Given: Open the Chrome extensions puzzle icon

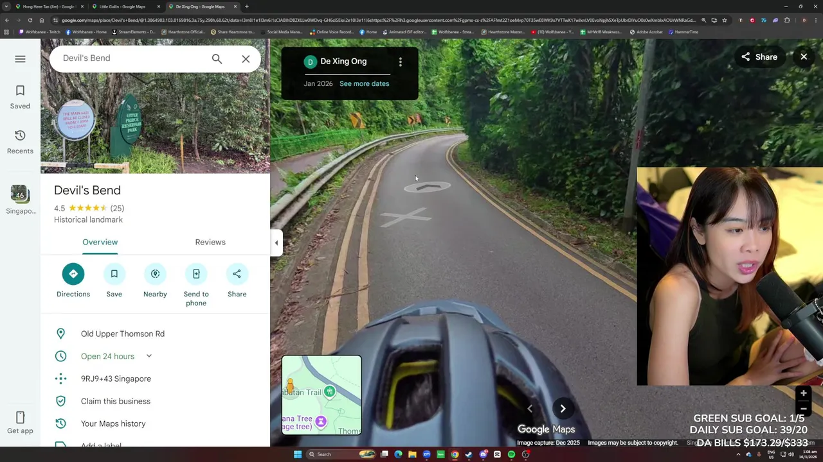Looking at the screenshot, I should 787,20.
